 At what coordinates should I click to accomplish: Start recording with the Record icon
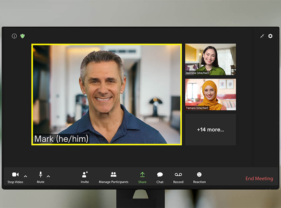pyautogui.click(x=178, y=175)
